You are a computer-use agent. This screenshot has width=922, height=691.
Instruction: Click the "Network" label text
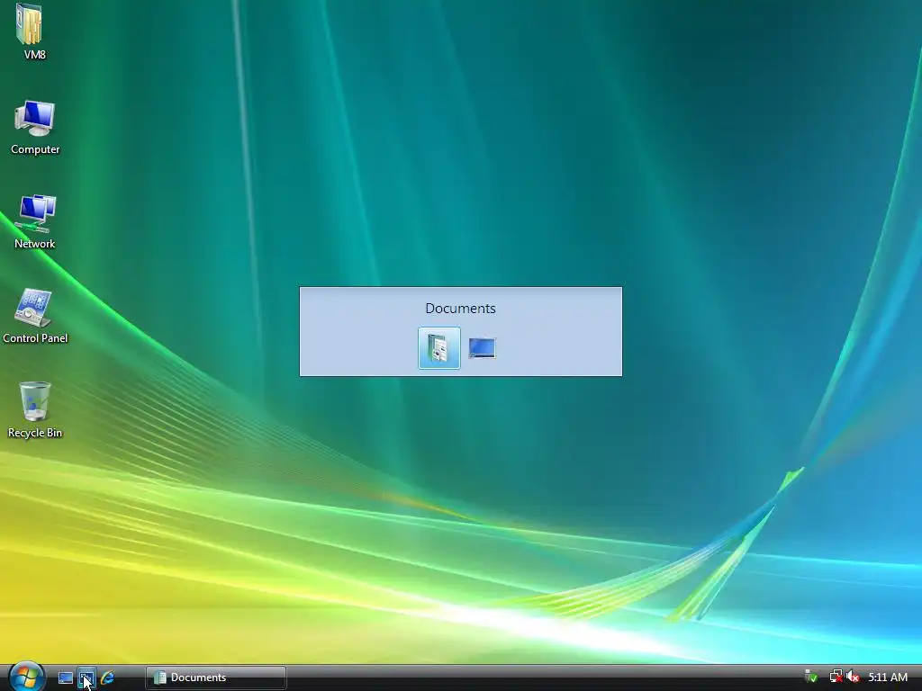click(x=35, y=244)
